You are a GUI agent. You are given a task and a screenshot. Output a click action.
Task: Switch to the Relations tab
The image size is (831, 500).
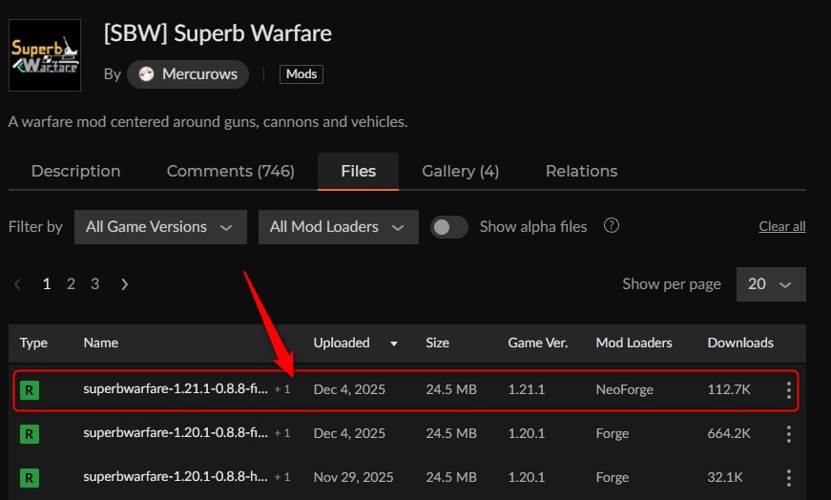tap(581, 171)
